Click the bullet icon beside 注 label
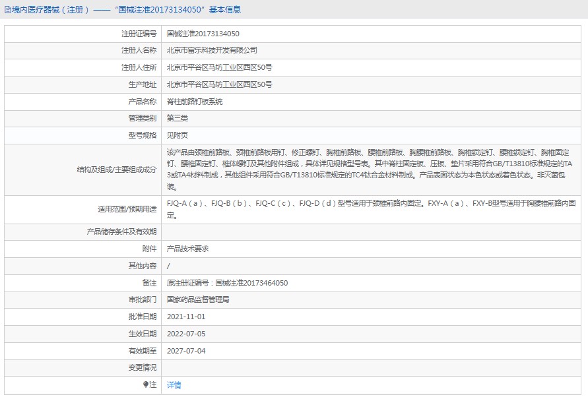 pos(146,384)
